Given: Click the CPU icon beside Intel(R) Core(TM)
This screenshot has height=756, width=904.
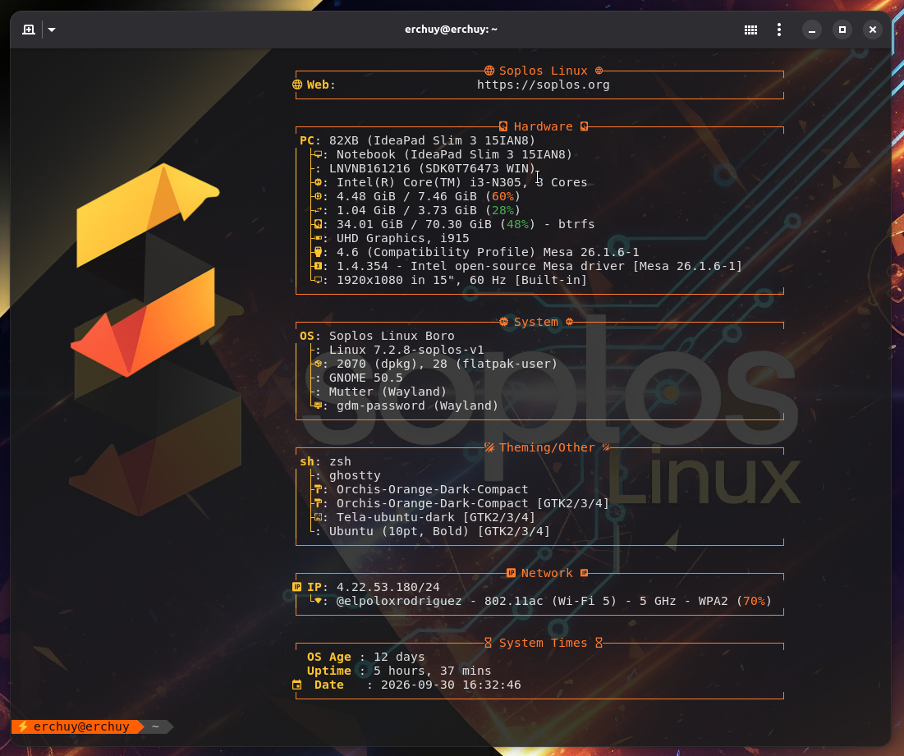Looking at the screenshot, I should pyautogui.click(x=318, y=182).
